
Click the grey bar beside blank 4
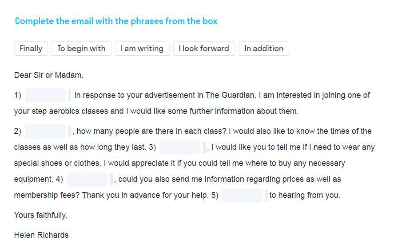(111, 179)
